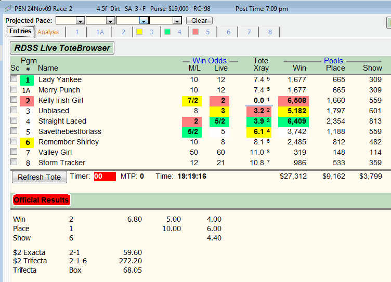Check the scratch box for Straight Laced

(x=14, y=120)
